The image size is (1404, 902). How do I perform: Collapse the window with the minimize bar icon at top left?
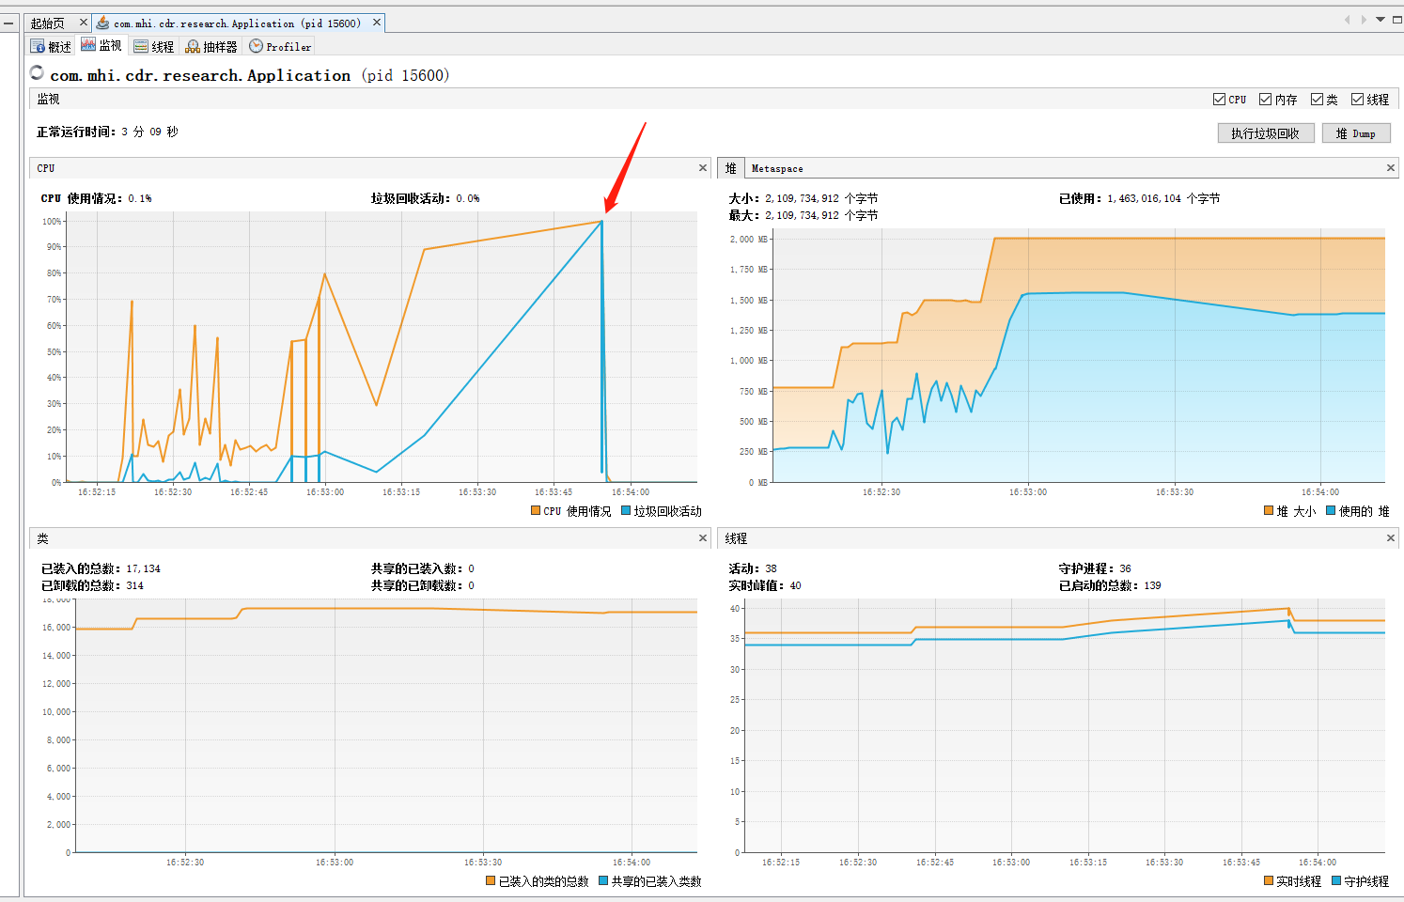click(8, 21)
